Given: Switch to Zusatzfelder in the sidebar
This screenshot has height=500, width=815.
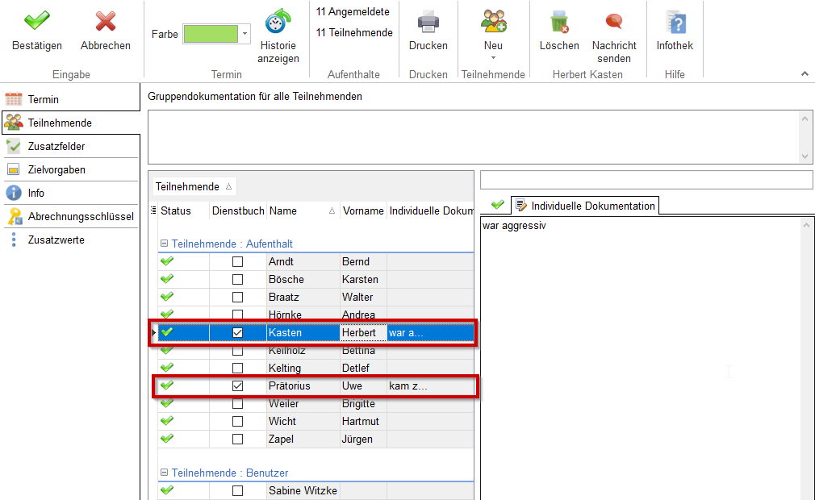Looking at the screenshot, I should coord(56,147).
